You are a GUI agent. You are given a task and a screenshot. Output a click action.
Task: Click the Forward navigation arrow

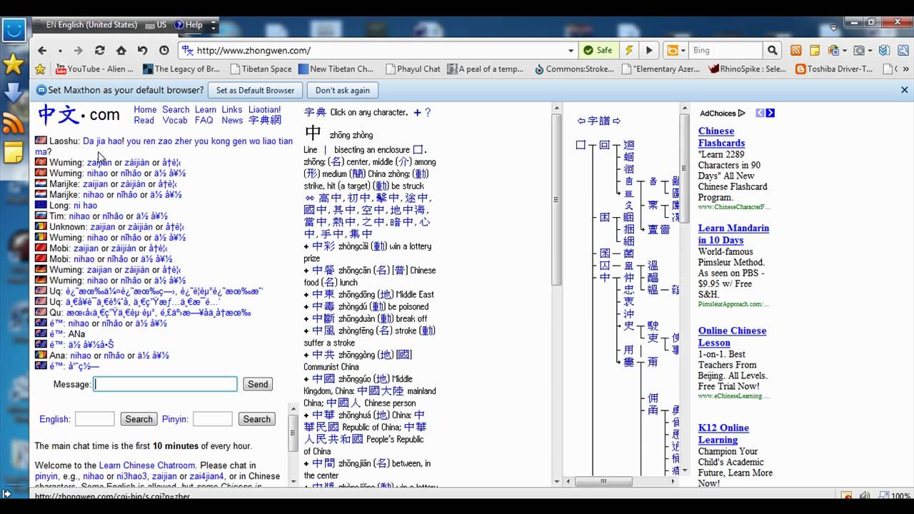tap(79, 51)
